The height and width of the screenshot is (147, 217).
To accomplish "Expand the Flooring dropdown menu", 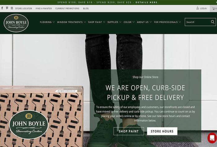I will tap(47, 22).
